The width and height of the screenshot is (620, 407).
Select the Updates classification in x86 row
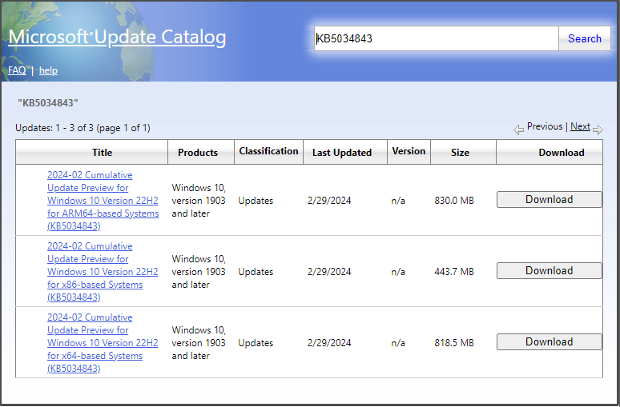[256, 272]
